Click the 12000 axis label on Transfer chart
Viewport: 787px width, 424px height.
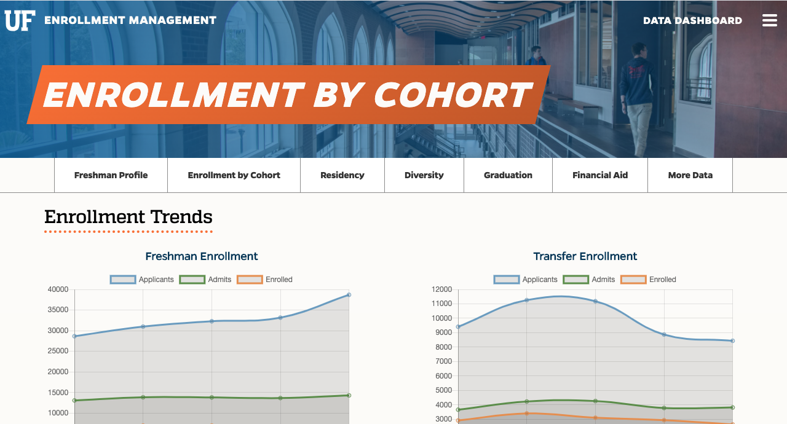[441, 289]
